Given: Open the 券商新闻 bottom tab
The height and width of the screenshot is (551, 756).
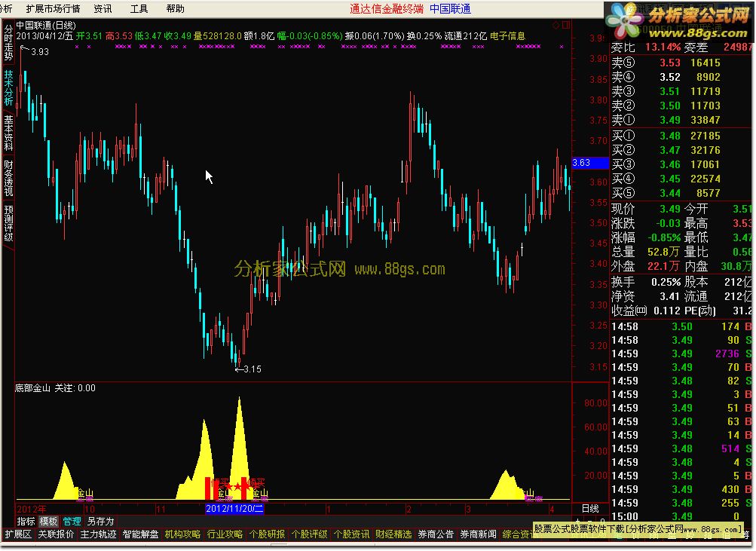Looking at the screenshot, I should (x=478, y=534).
